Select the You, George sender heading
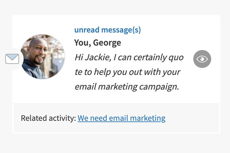The image size is (230, 153). pos(97,43)
